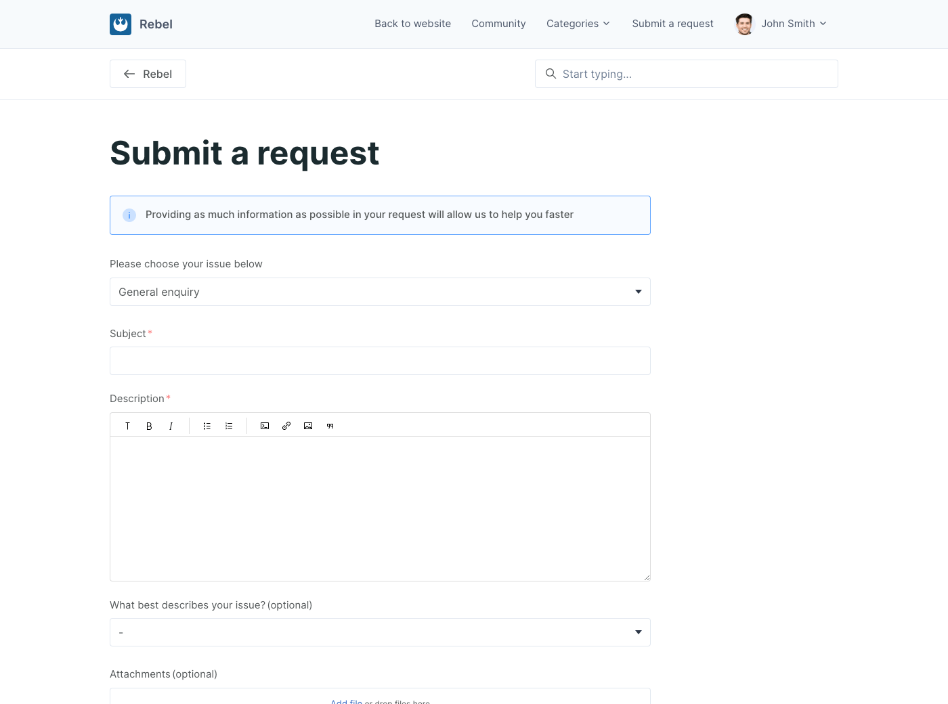The height and width of the screenshot is (704, 948).
Task: Go to the Community page
Action: click(x=498, y=24)
